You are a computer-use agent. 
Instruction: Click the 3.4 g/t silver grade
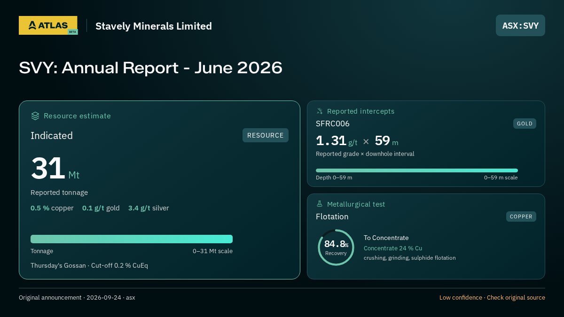[149, 208]
